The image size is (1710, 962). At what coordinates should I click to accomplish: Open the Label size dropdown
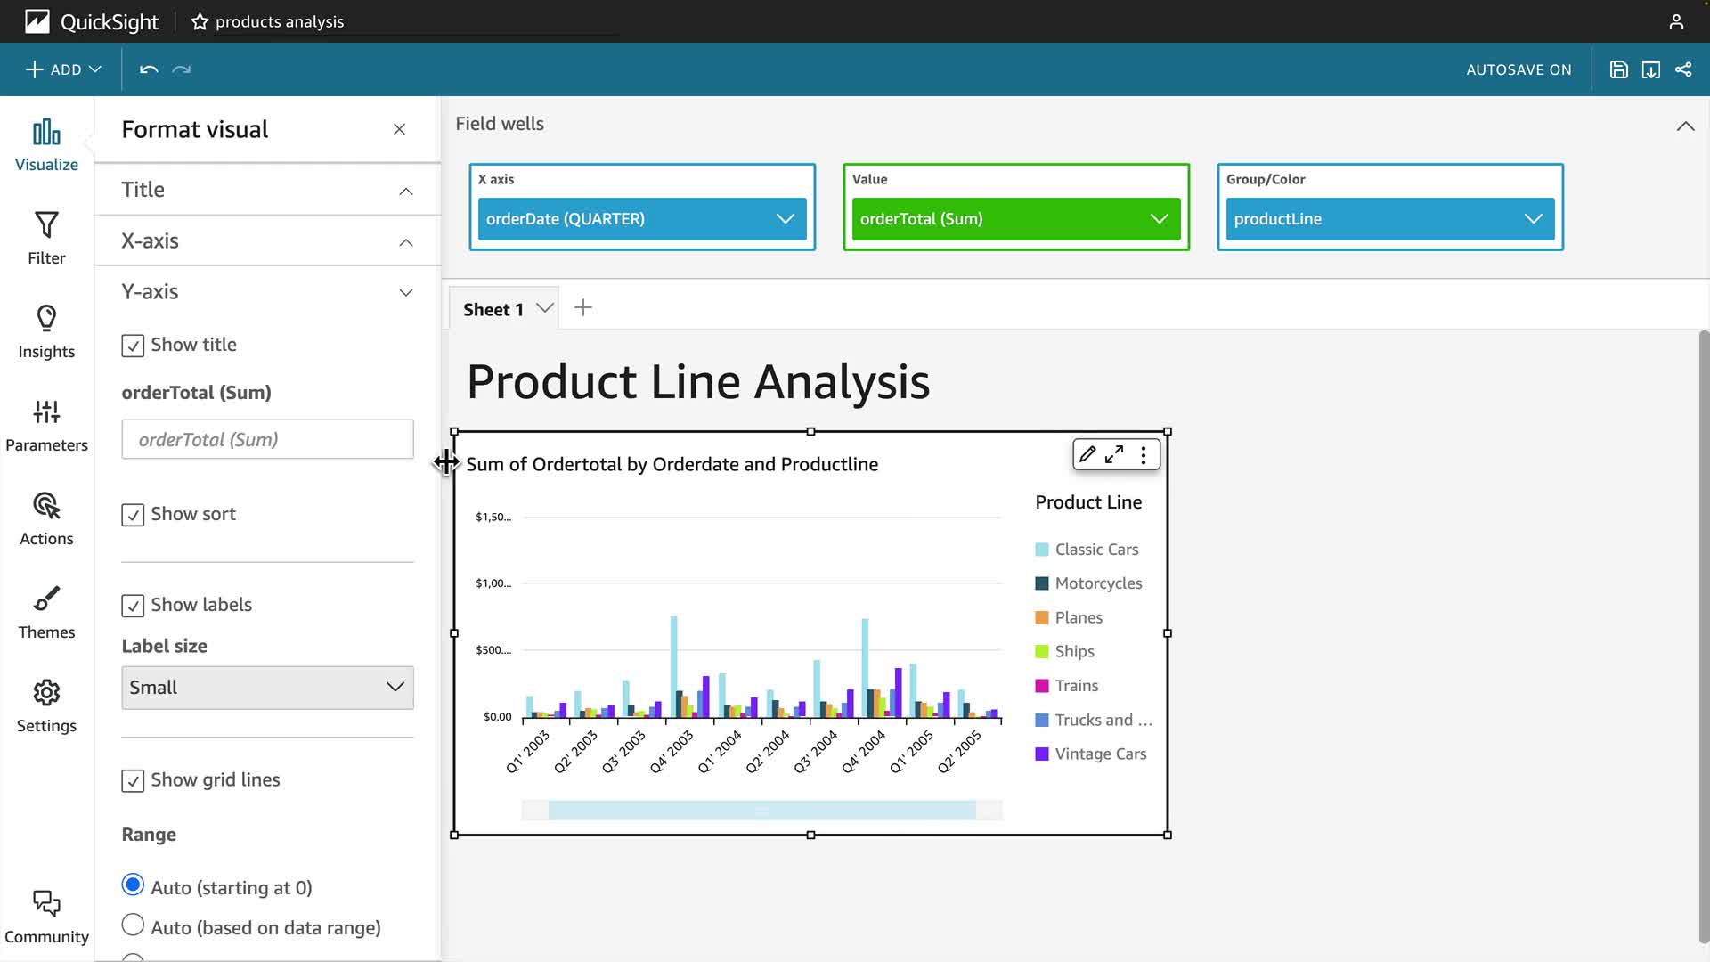point(267,688)
